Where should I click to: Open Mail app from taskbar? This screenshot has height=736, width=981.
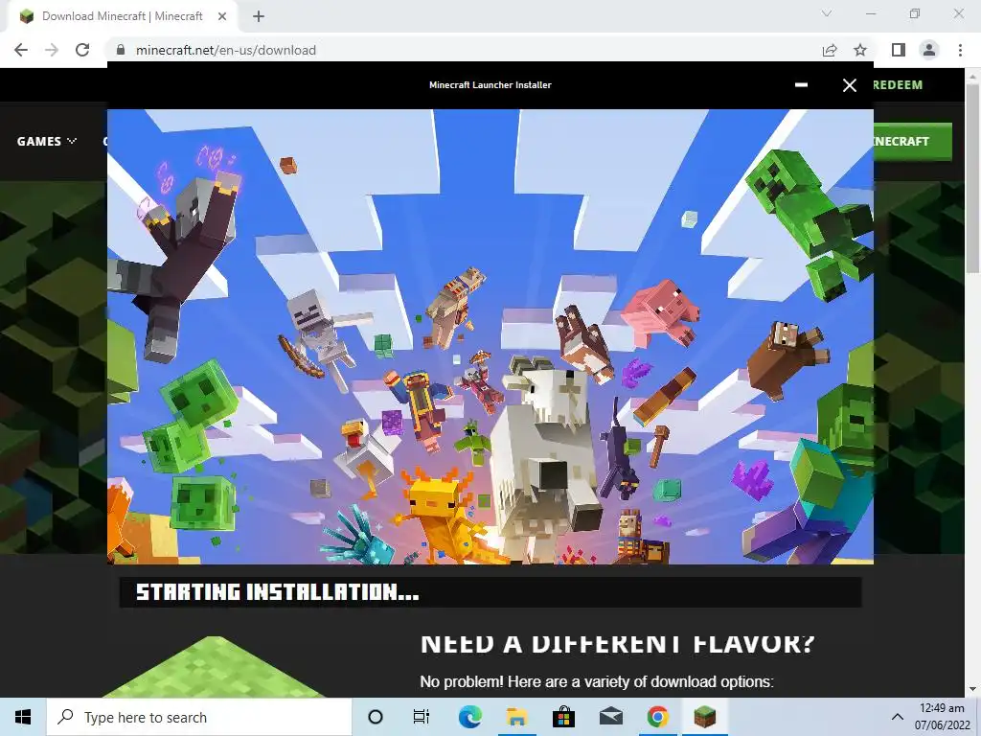[610, 717]
